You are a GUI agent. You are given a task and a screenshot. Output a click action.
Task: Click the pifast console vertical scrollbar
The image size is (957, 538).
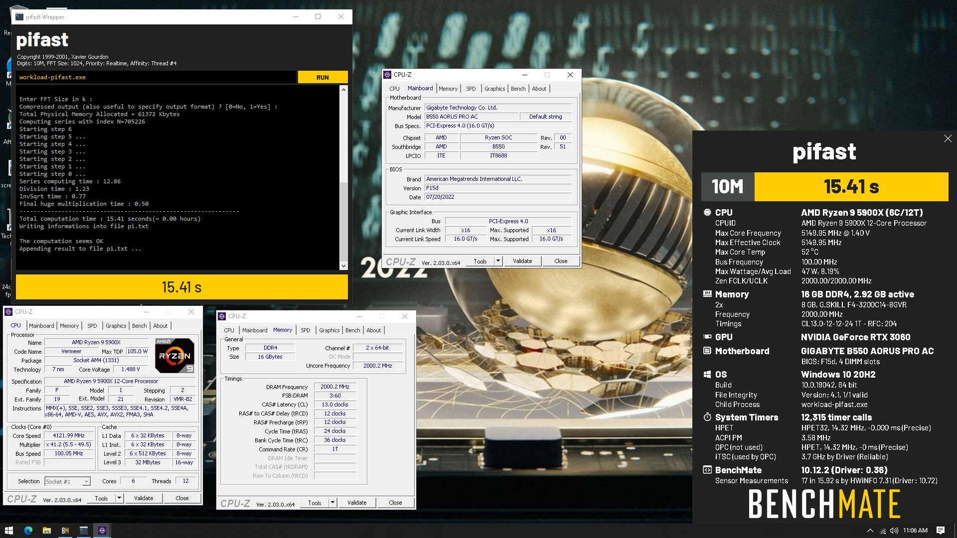click(343, 177)
